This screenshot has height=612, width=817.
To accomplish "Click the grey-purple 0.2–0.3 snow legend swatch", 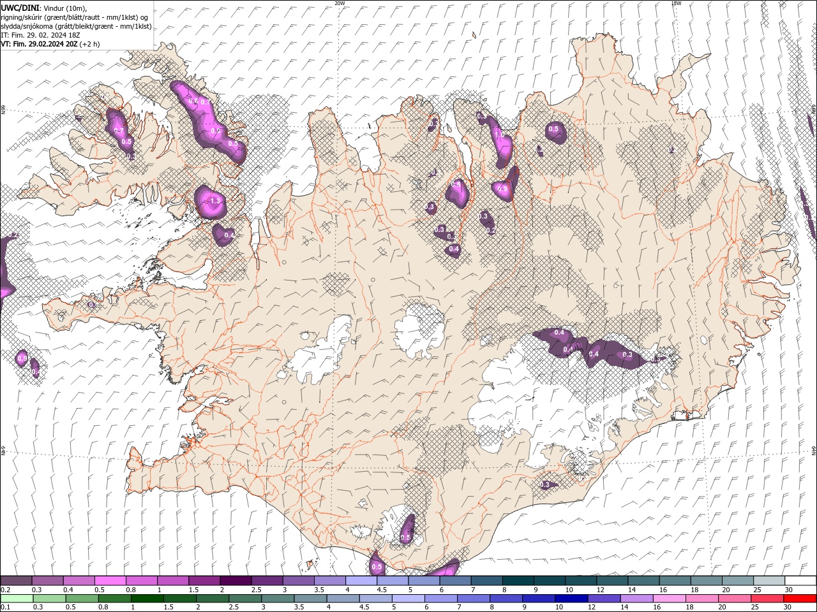I will [x=16, y=581].
